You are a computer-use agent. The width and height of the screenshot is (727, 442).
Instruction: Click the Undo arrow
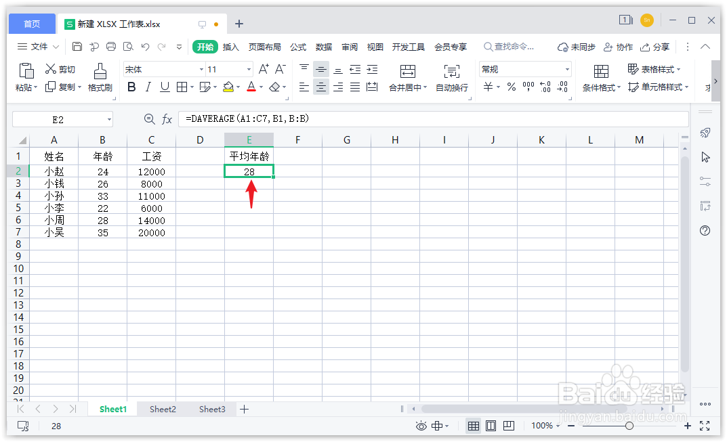pyautogui.click(x=145, y=46)
